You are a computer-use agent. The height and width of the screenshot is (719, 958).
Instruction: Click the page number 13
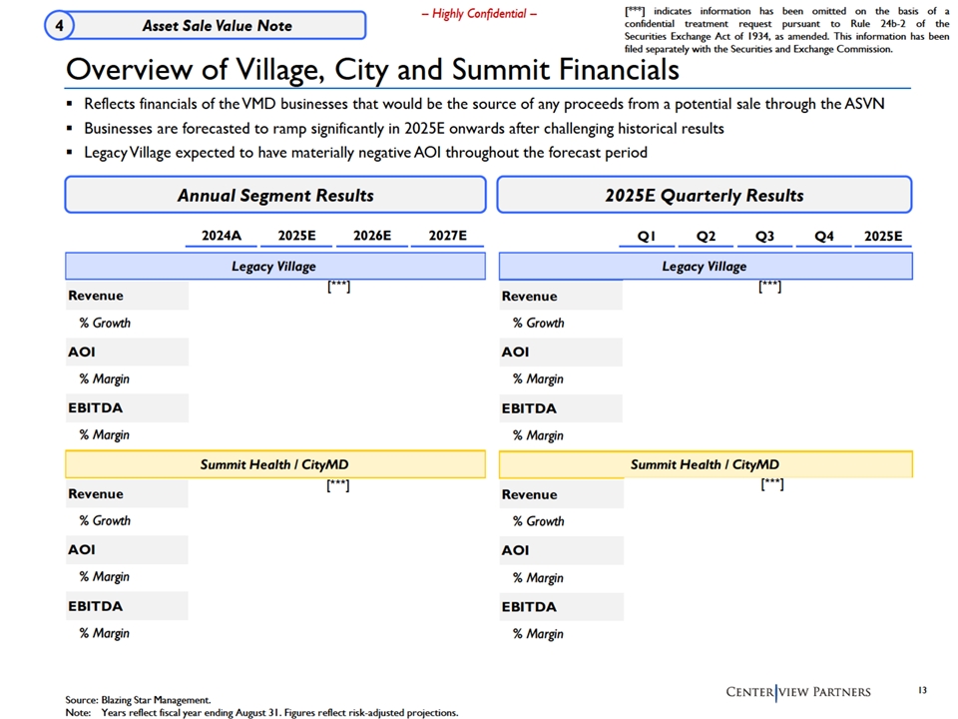tap(922, 690)
